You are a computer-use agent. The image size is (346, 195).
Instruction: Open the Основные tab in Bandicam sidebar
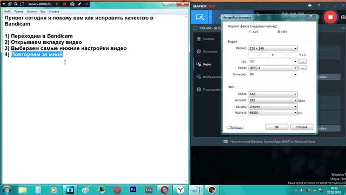(x=207, y=51)
